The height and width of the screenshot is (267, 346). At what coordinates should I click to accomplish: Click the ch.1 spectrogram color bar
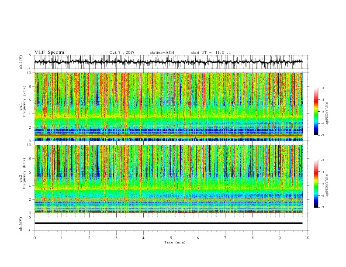click(316, 112)
